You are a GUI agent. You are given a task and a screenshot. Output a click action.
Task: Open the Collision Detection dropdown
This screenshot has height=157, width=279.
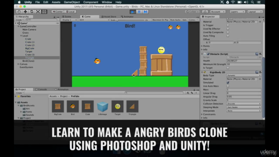coord(244,104)
